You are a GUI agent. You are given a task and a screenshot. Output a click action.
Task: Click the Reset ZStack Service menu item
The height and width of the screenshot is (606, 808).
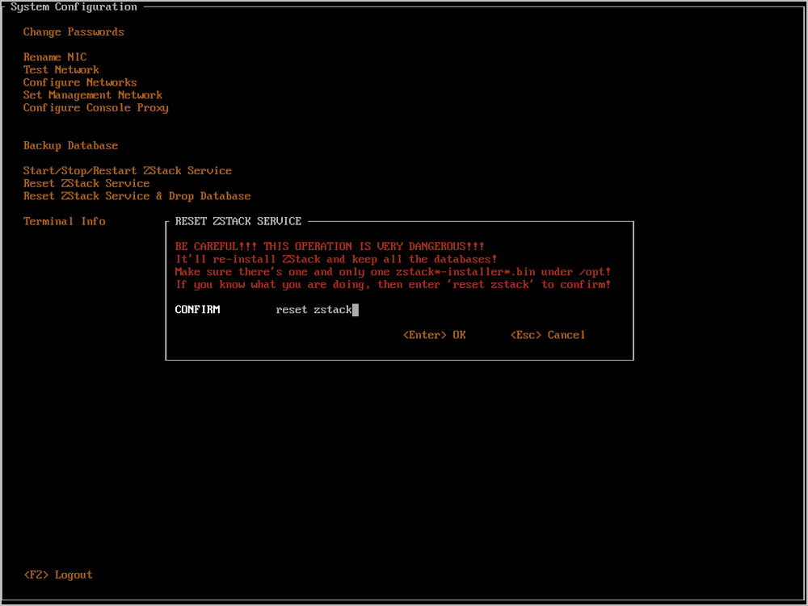click(86, 184)
